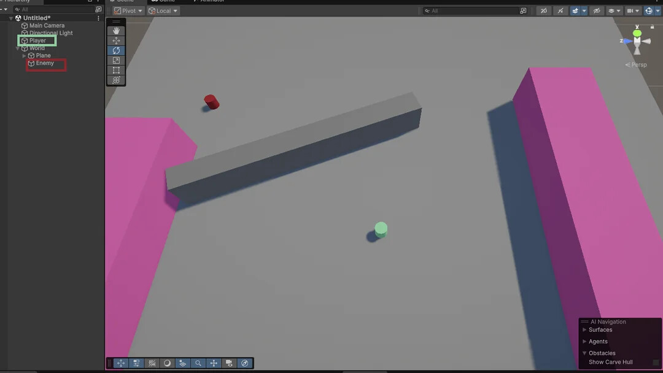Image resolution: width=663 pixels, height=373 pixels.
Task: Select the Rect tool
Action: (116, 70)
